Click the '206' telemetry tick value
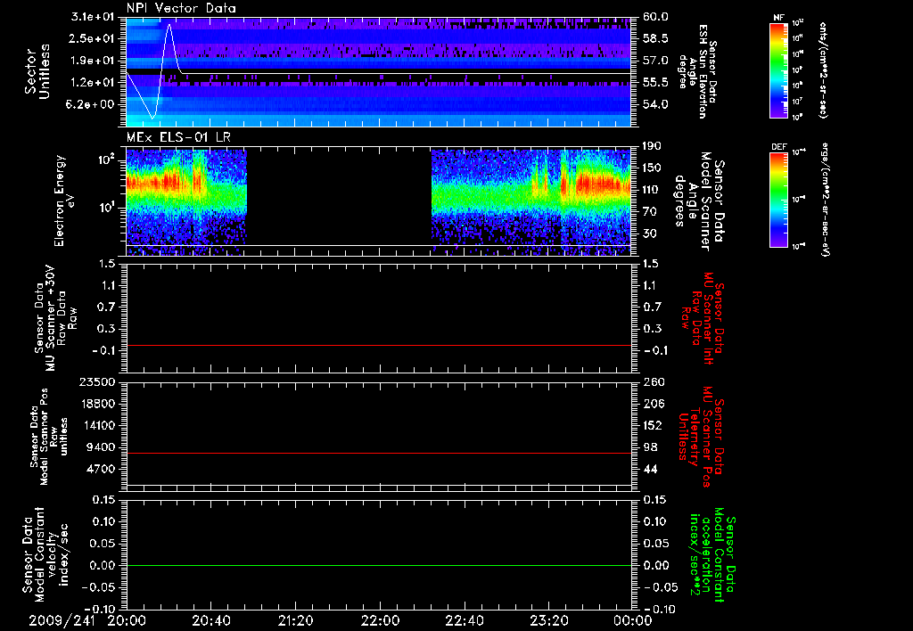This screenshot has height=631, width=913. [653, 404]
